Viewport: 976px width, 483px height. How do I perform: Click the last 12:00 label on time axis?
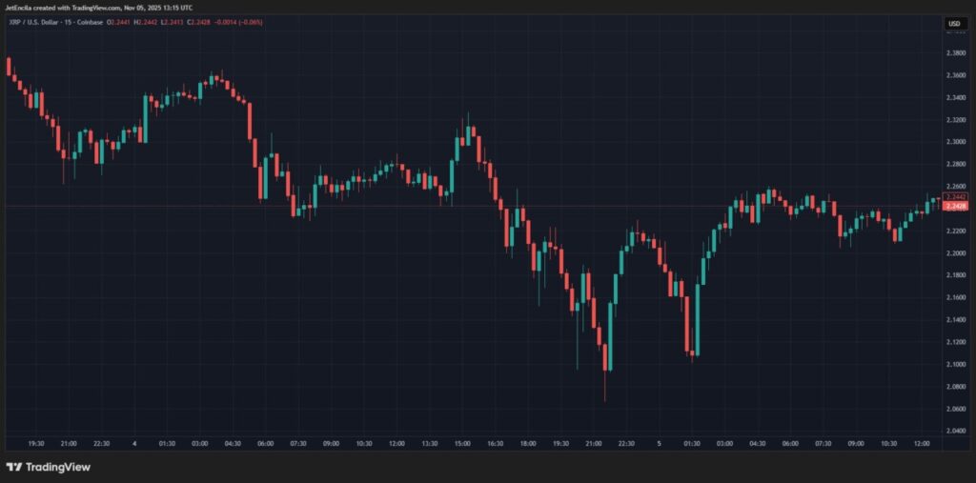pyautogui.click(x=923, y=443)
